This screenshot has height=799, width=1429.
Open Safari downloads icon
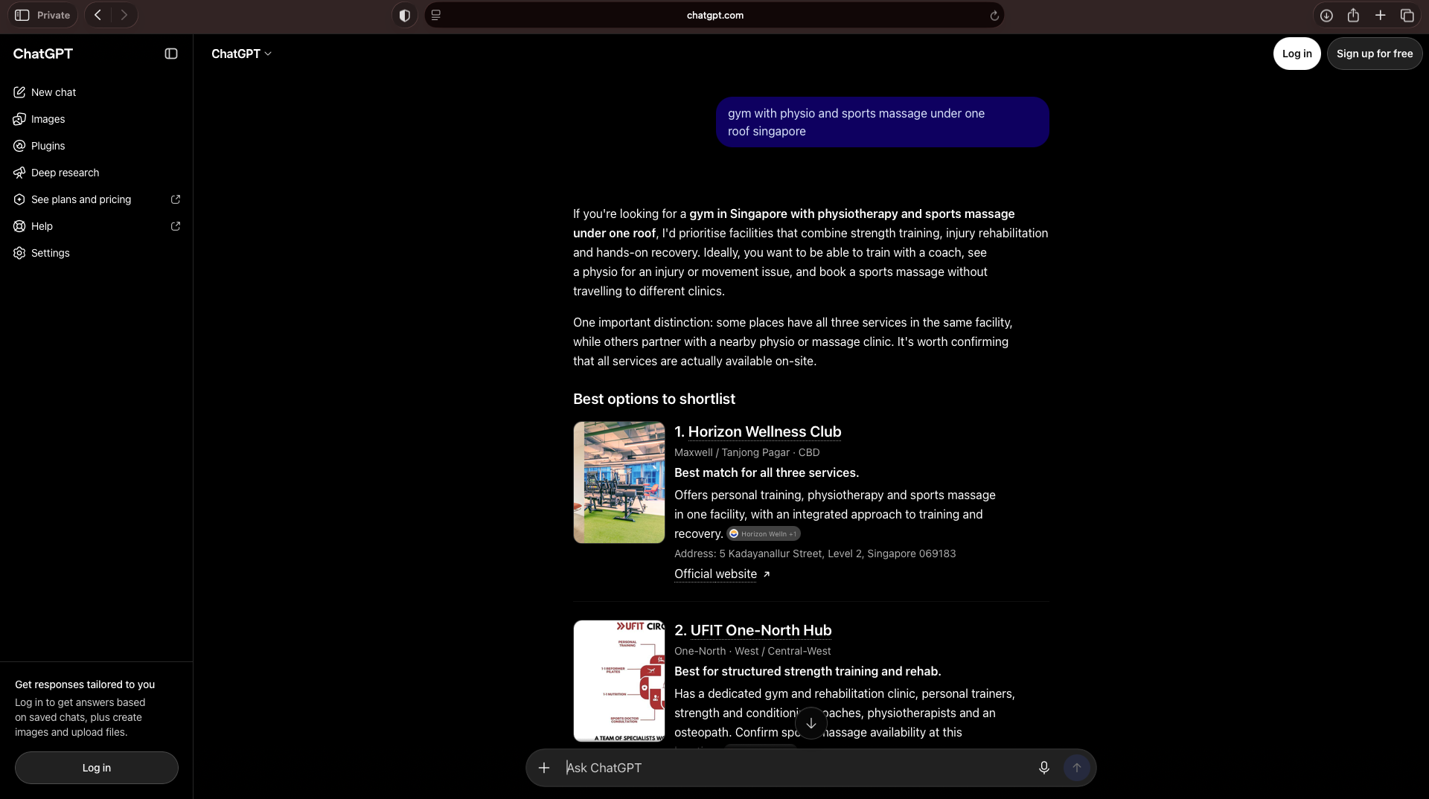tap(1326, 15)
